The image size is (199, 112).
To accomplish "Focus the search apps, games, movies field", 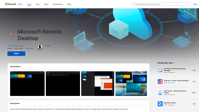I will point(161,4).
